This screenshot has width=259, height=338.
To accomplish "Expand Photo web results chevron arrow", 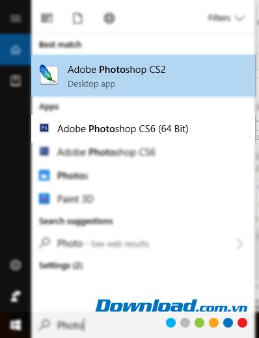I will (x=239, y=244).
